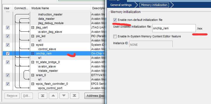This screenshot has width=211, height=104.
Task: Collapse the sysid module
Action: click(x=33, y=45)
